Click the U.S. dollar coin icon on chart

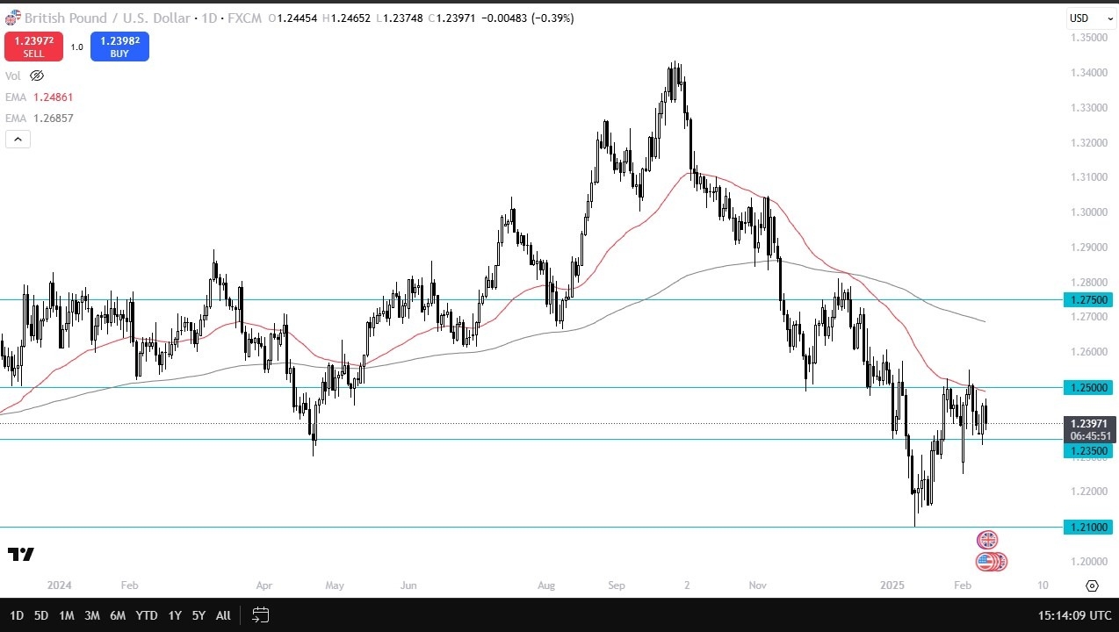(x=991, y=562)
